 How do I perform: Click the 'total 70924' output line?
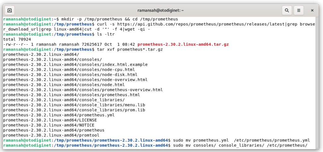point(17,39)
